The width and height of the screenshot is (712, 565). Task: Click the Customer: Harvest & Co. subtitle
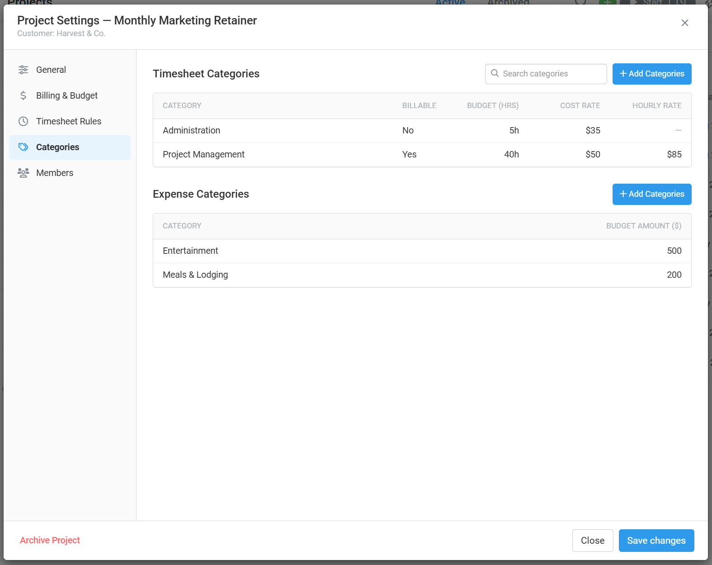coord(61,33)
